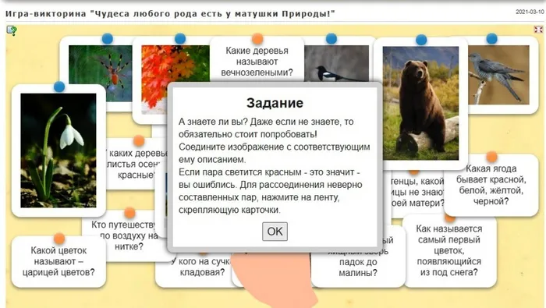Select the card 'Как называется самый первый цветок'

coord(449,251)
